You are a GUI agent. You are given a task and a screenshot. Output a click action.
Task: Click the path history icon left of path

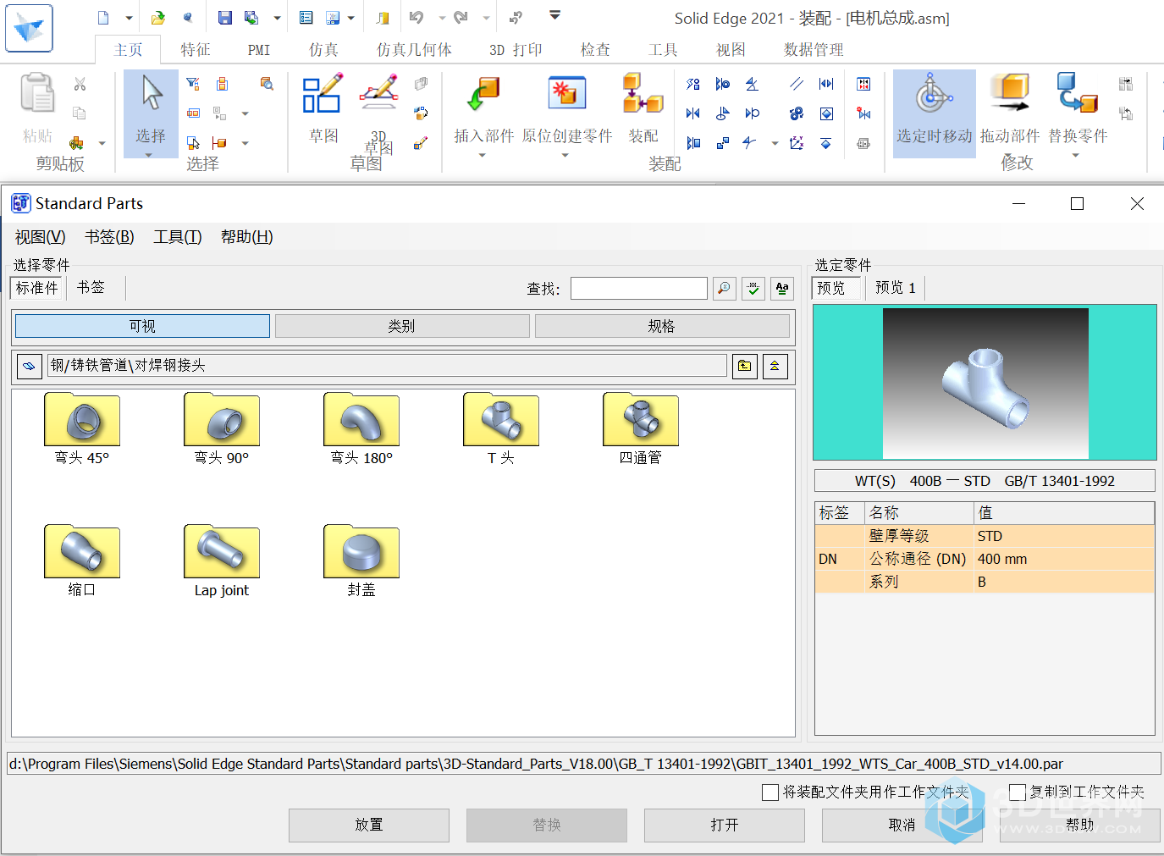click(29, 366)
